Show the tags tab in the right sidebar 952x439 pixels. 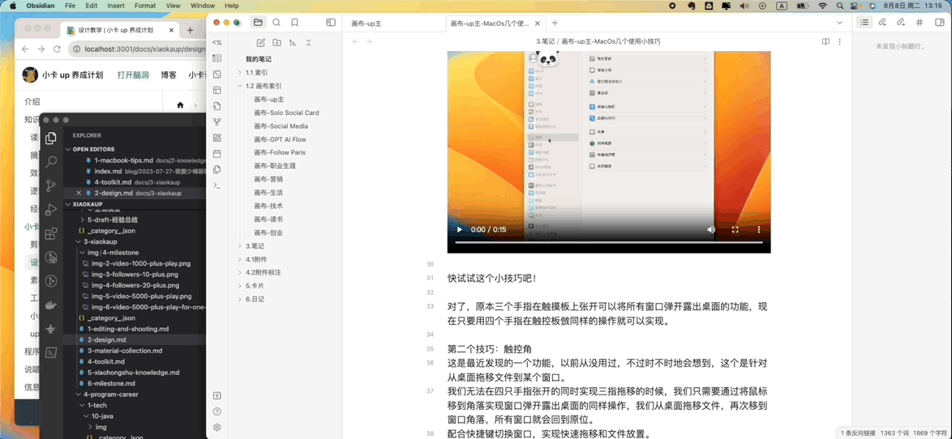pyautogui.click(x=920, y=23)
